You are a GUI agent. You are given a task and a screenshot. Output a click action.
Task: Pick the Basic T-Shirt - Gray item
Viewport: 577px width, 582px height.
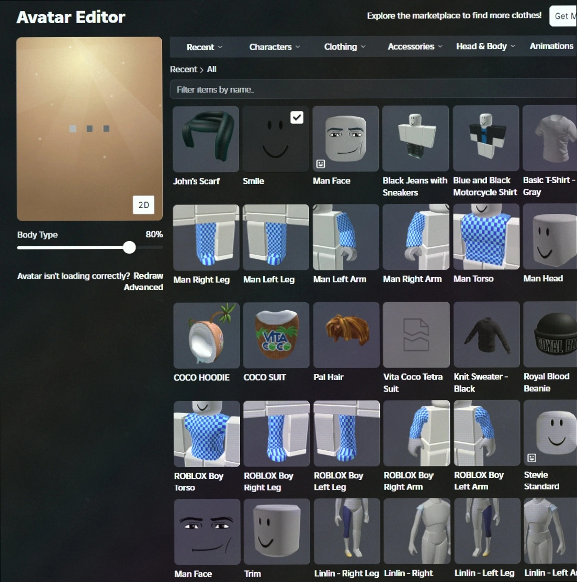click(550, 138)
